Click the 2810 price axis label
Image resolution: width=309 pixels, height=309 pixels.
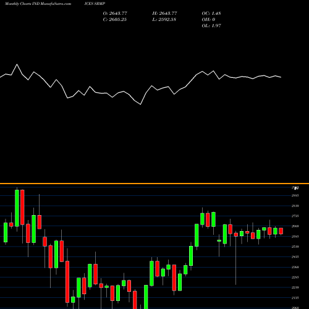coord(295,206)
